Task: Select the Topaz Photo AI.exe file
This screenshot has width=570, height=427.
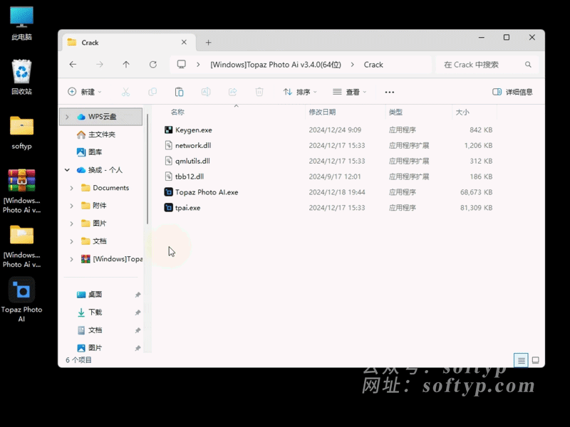Action: (x=207, y=192)
